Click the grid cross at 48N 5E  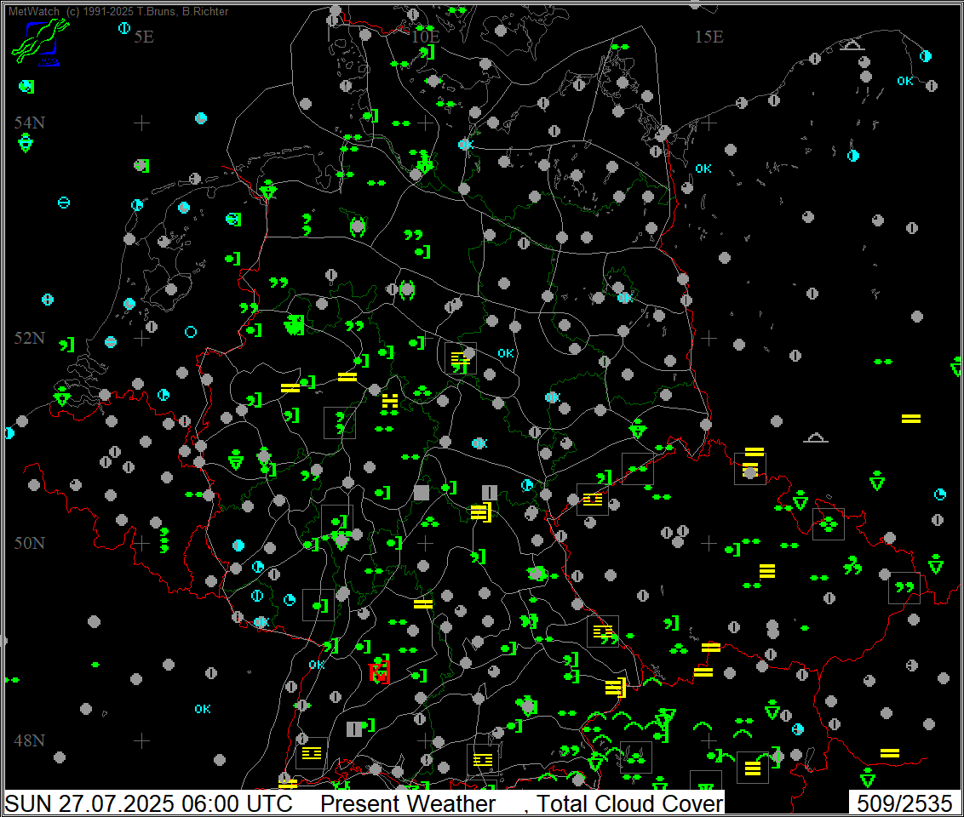pos(142,740)
